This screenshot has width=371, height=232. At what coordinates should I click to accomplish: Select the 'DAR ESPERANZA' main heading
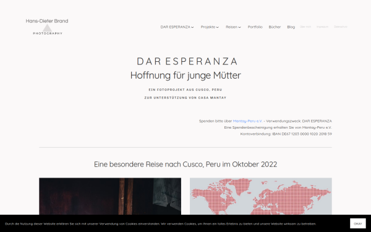click(x=187, y=61)
